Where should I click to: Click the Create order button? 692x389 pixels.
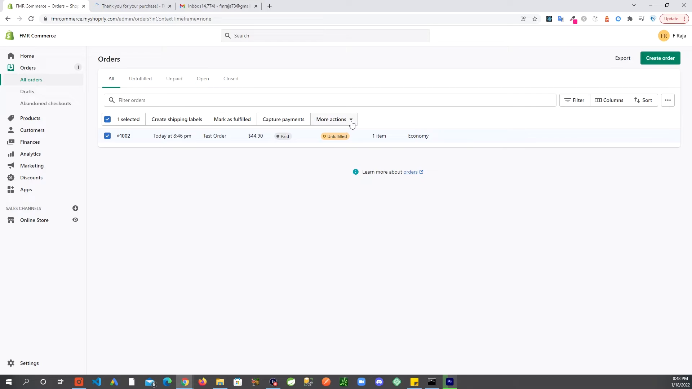pyautogui.click(x=661, y=58)
